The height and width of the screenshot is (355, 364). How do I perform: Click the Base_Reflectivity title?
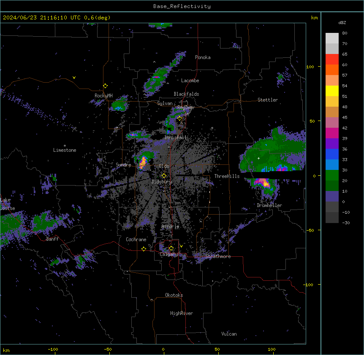(182, 6)
